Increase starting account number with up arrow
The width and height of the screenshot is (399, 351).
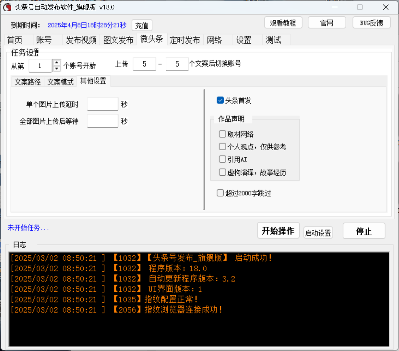point(56,62)
